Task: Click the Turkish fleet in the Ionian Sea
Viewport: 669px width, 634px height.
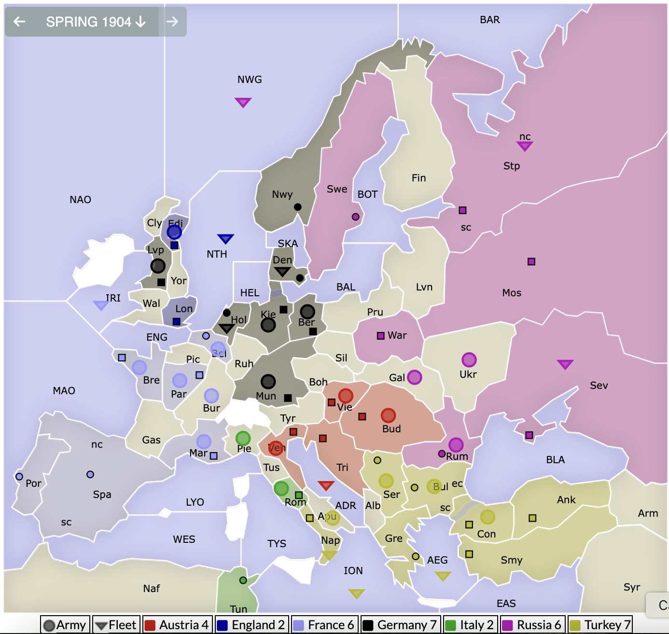Action: [356, 592]
